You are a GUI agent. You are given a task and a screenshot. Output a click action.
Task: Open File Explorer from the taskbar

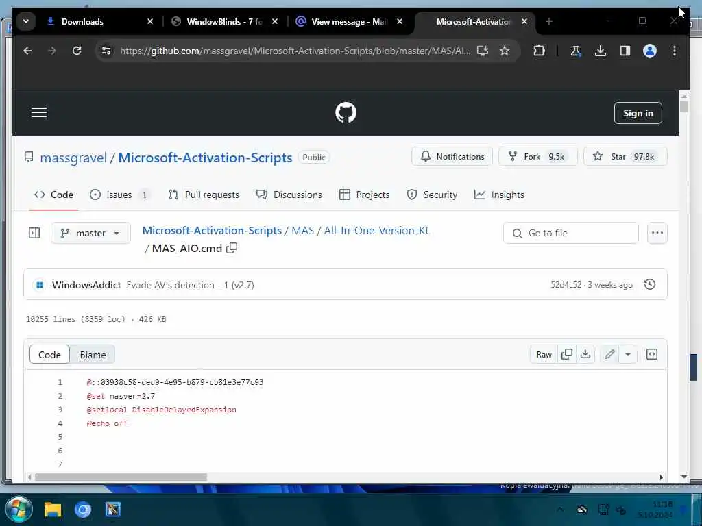click(x=53, y=510)
